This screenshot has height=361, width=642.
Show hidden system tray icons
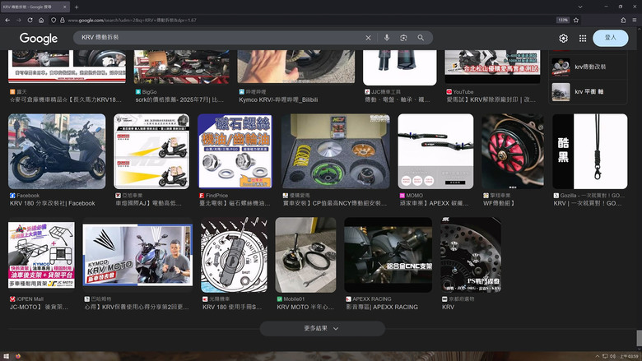(x=598, y=357)
